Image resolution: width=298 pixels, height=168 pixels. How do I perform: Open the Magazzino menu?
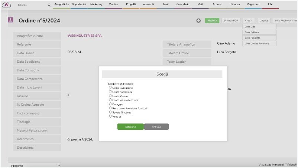(x=253, y=4)
